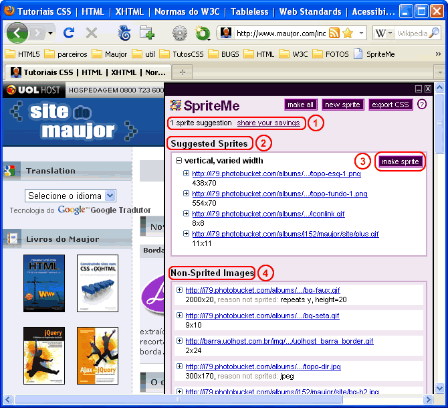Image resolution: width=448 pixels, height=408 pixels.
Task: Bookmark page with the star icon
Action: click(x=348, y=33)
